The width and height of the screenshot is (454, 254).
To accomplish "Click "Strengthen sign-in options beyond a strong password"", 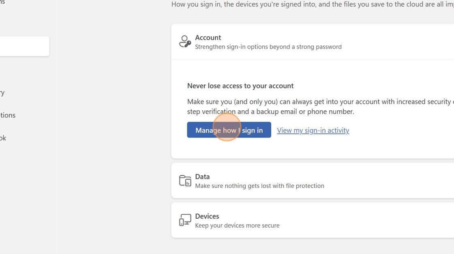I will click(x=268, y=47).
